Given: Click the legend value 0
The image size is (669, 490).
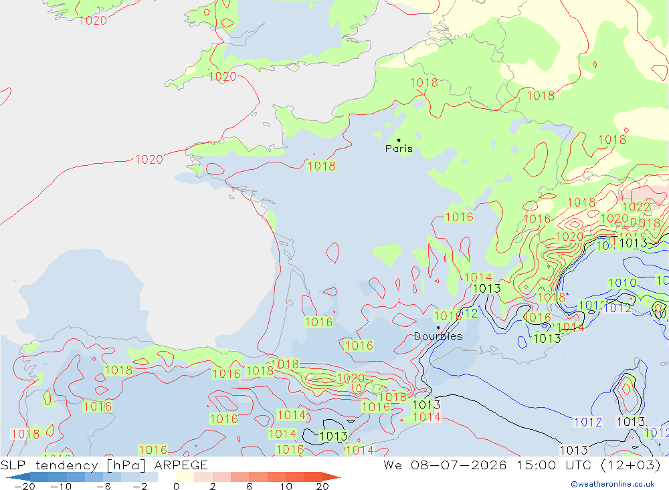Looking at the screenshot, I should 176,487.
